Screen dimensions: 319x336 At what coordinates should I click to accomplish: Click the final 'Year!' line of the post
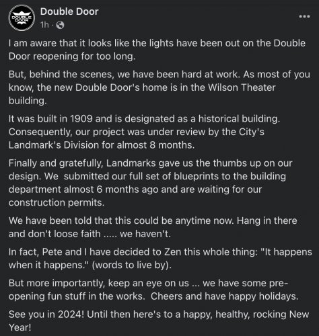click(20, 327)
